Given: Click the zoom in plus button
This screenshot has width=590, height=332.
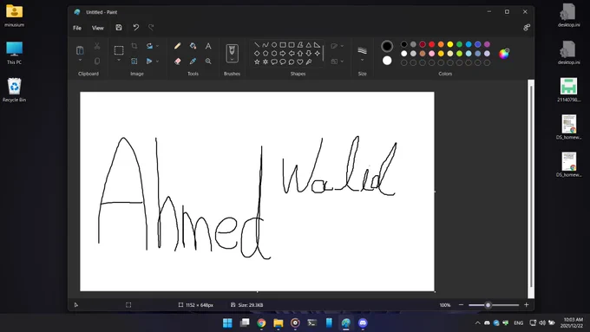Looking at the screenshot, I should pos(527,305).
